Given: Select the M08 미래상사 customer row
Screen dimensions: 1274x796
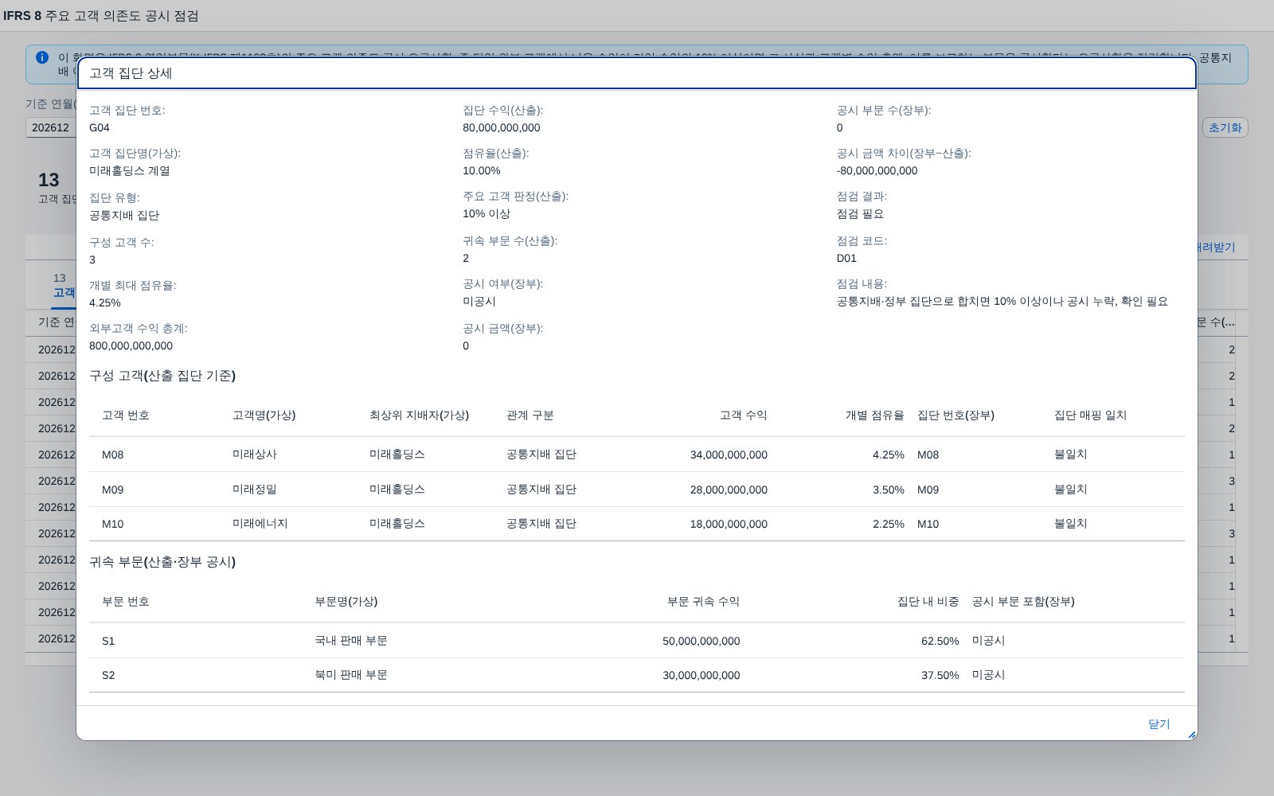Looking at the screenshot, I should 637,455.
